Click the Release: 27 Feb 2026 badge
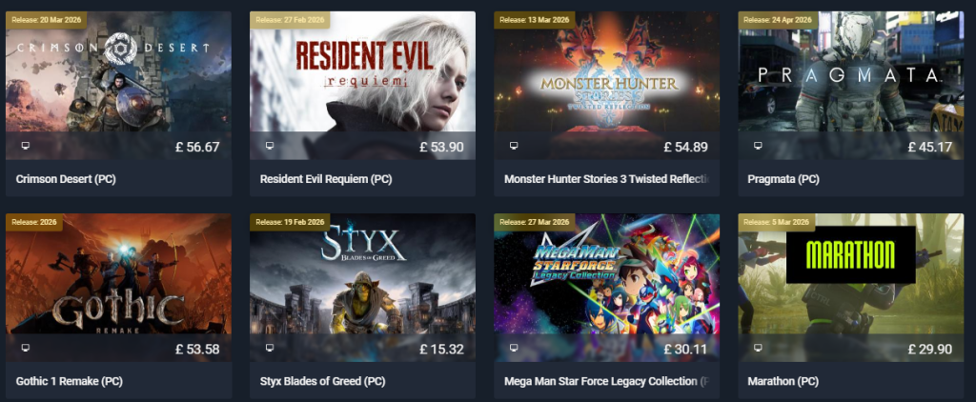The height and width of the screenshot is (402, 976). (x=290, y=19)
